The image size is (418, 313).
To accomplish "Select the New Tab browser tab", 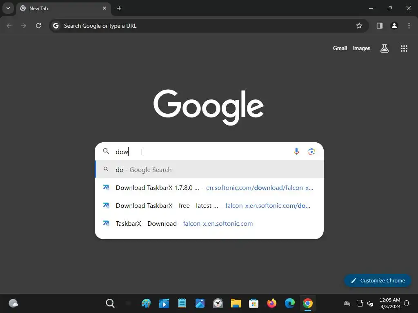I will coord(64,8).
